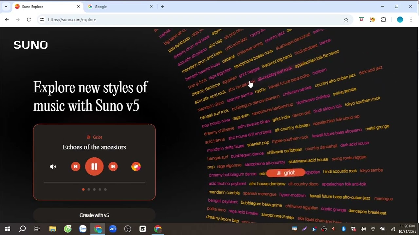Open the Chrome profile avatar
The width and height of the screenshot is (419, 235).
click(x=400, y=20)
